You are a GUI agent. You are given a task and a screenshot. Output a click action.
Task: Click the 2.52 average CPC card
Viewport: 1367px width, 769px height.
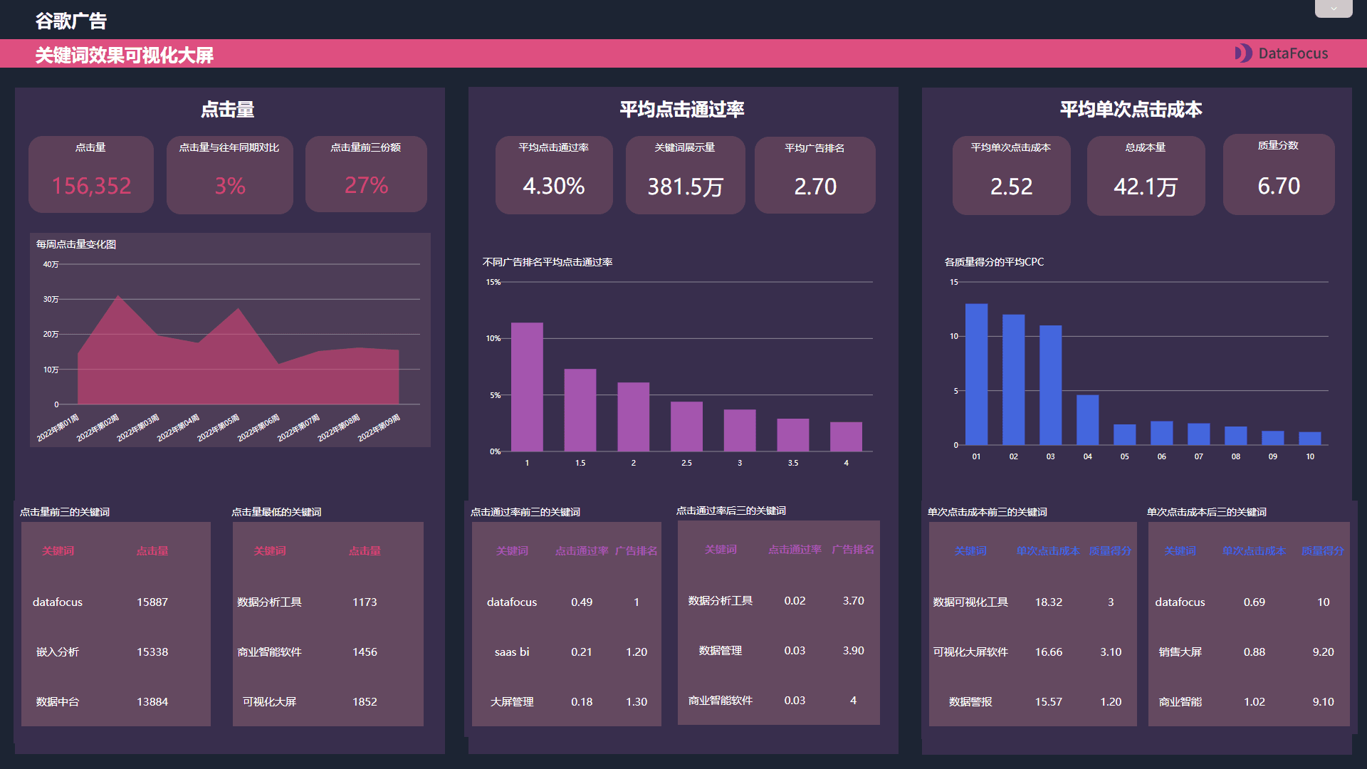tap(1011, 175)
